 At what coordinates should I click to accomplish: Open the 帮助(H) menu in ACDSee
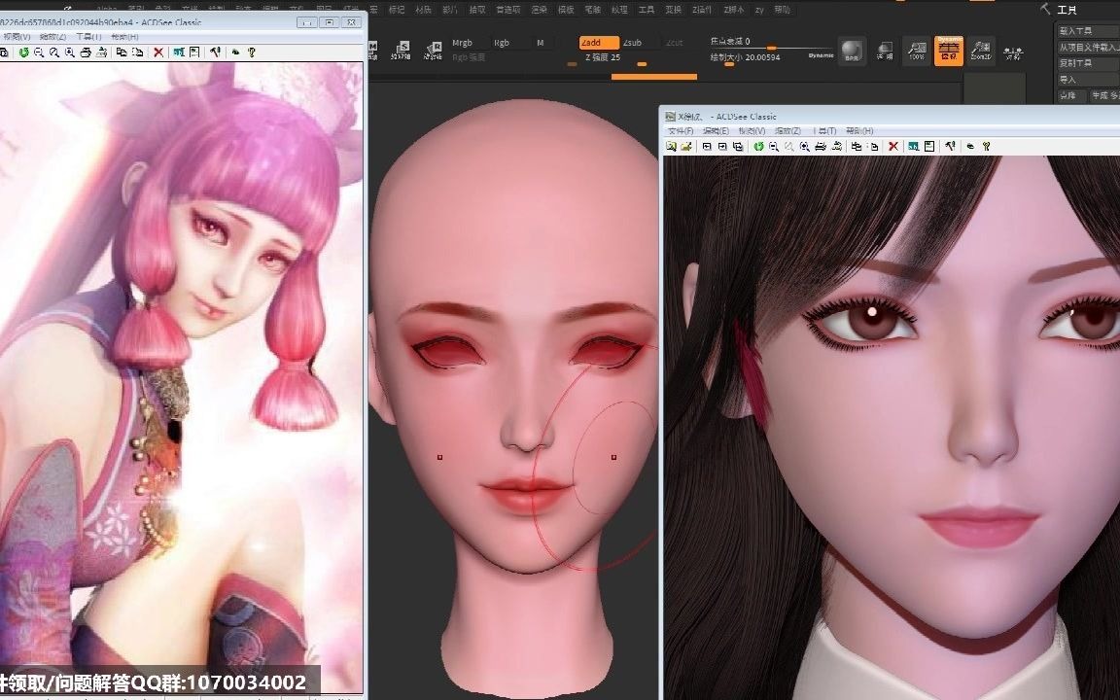click(859, 130)
